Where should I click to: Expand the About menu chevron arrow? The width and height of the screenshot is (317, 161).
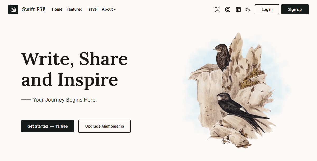pyautogui.click(x=115, y=9)
